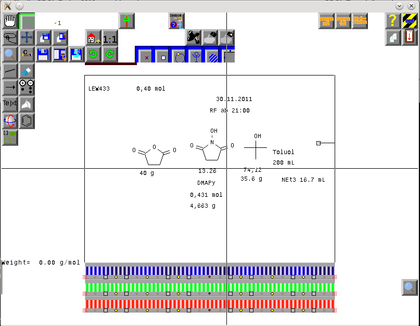The height and width of the screenshot is (326, 420).
Task: Activate the magnifying glass zoom tool
Action: coord(10,54)
